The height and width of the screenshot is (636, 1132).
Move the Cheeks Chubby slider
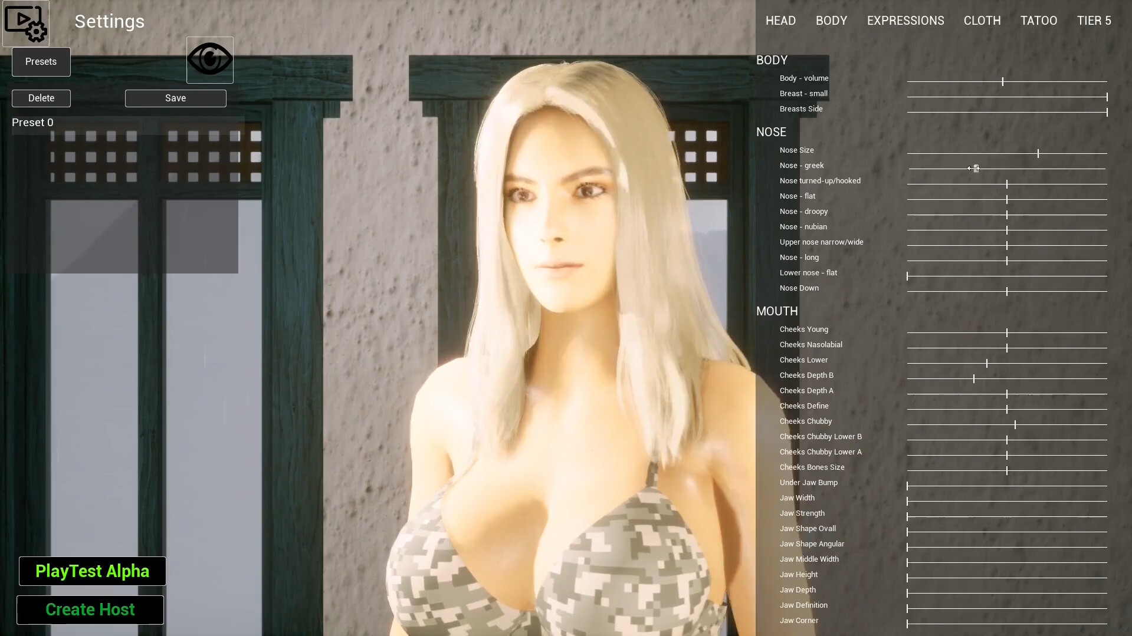coord(1015,424)
